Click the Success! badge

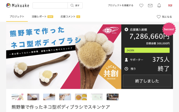(169, 29)
